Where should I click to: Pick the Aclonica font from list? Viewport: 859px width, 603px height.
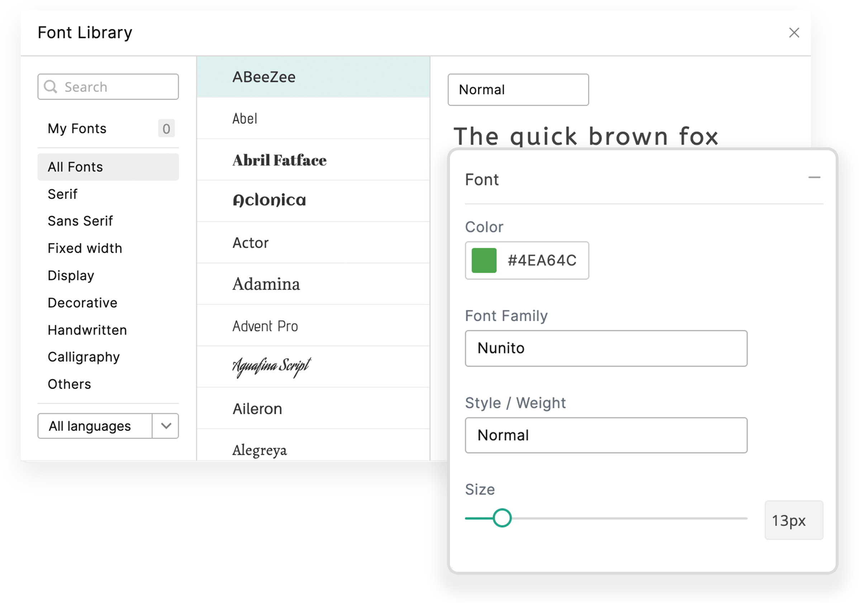269,201
